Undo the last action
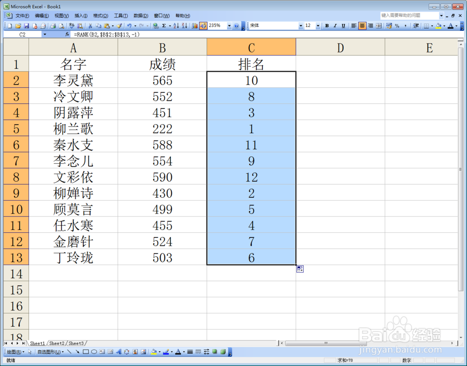This screenshot has width=467, height=366. tap(129, 26)
